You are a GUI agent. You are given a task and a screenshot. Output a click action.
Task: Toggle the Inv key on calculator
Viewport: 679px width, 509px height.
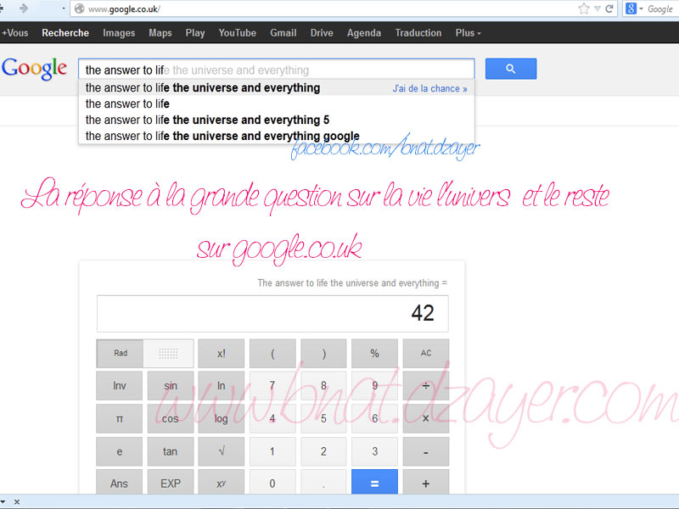coord(119,386)
